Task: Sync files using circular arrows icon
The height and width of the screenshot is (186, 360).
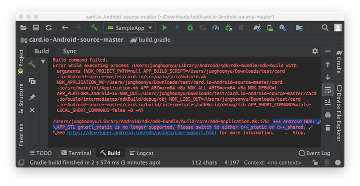Action: [x=48, y=28]
